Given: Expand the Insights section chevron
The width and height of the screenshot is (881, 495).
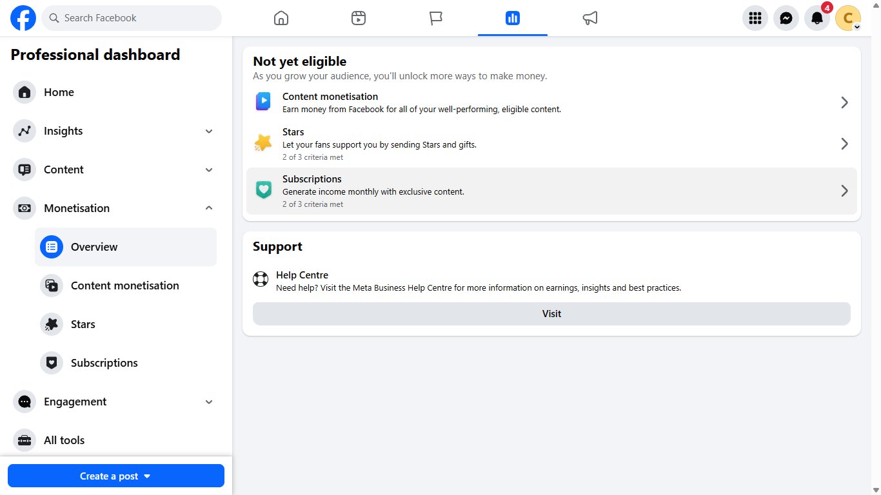Looking at the screenshot, I should [x=209, y=131].
